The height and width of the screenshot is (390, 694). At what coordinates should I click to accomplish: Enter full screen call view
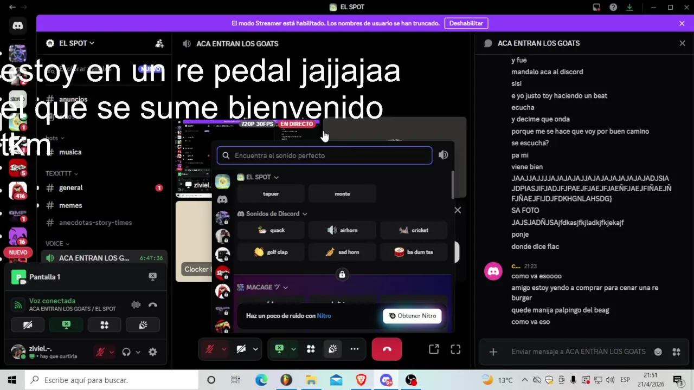tap(455, 349)
